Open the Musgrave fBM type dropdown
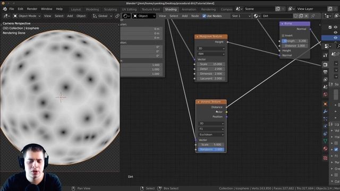 211,54
